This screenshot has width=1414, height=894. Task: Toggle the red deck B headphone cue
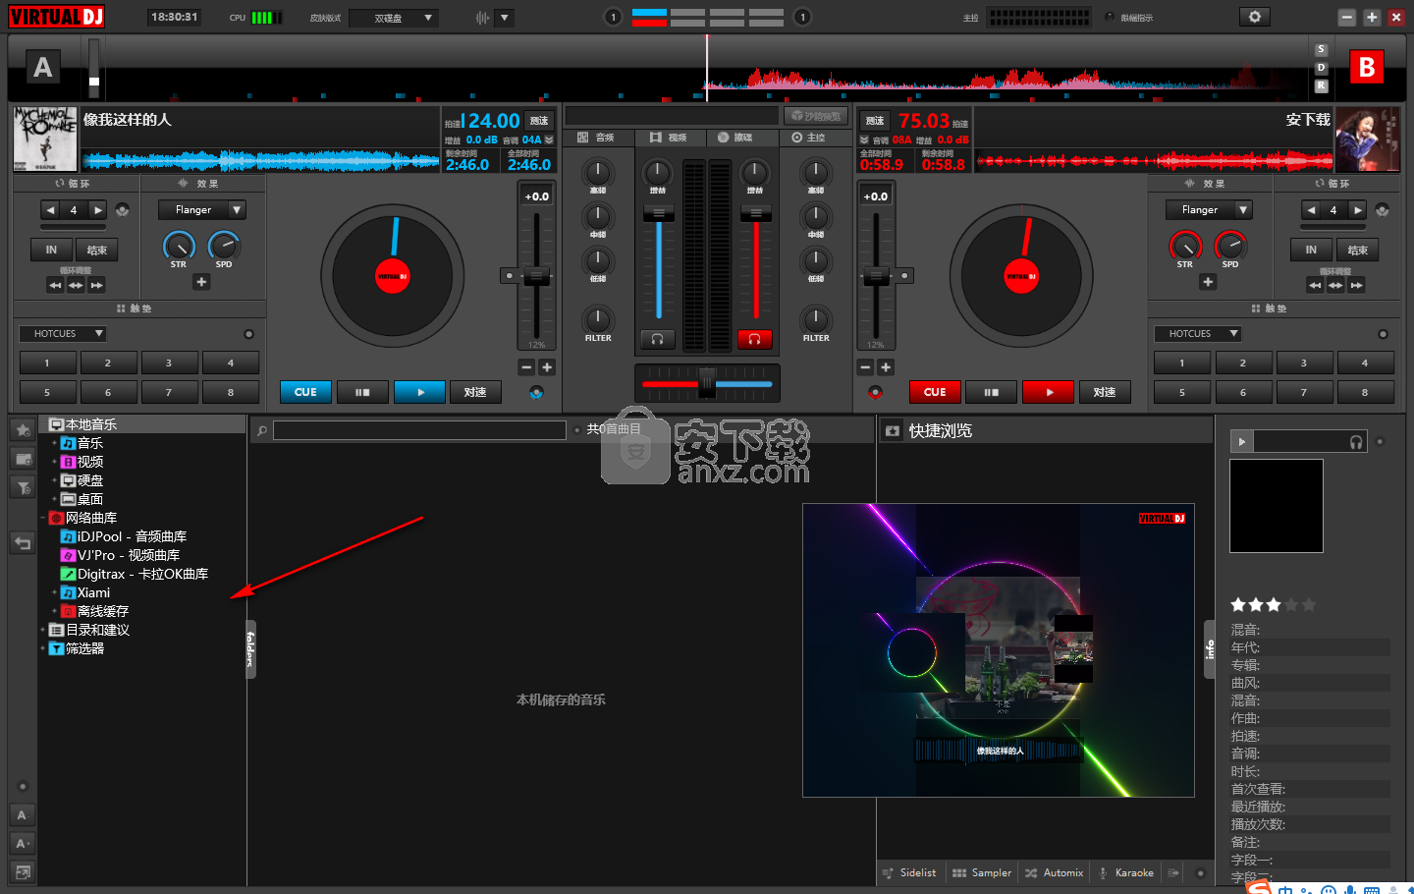pos(754,339)
